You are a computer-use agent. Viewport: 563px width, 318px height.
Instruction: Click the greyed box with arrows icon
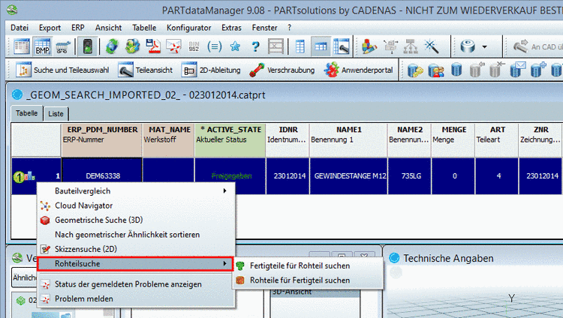(390, 46)
